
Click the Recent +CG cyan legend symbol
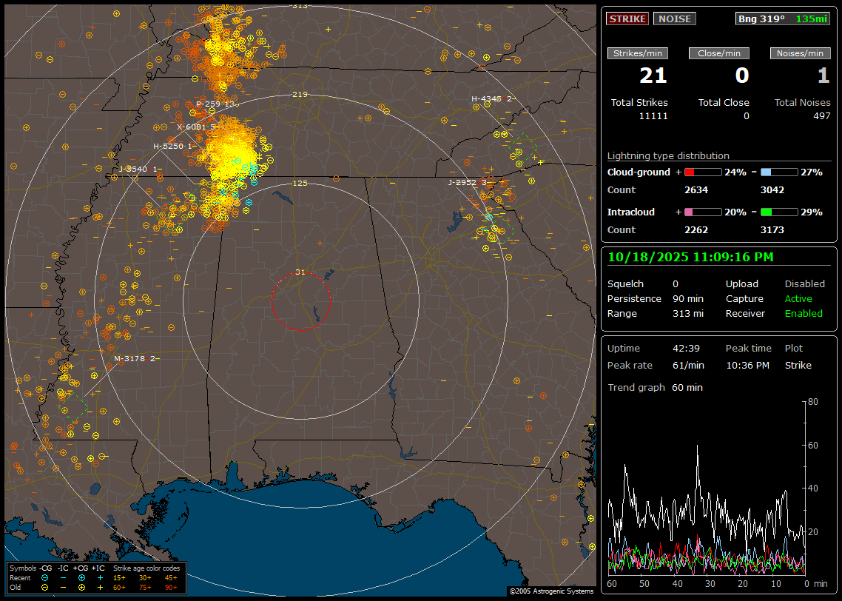click(x=81, y=577)
